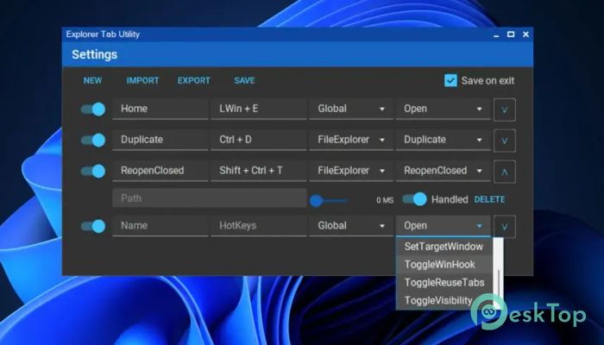Click the delay slider showing 0 MS
604x345 pixels.
click(x=329, y=200)
